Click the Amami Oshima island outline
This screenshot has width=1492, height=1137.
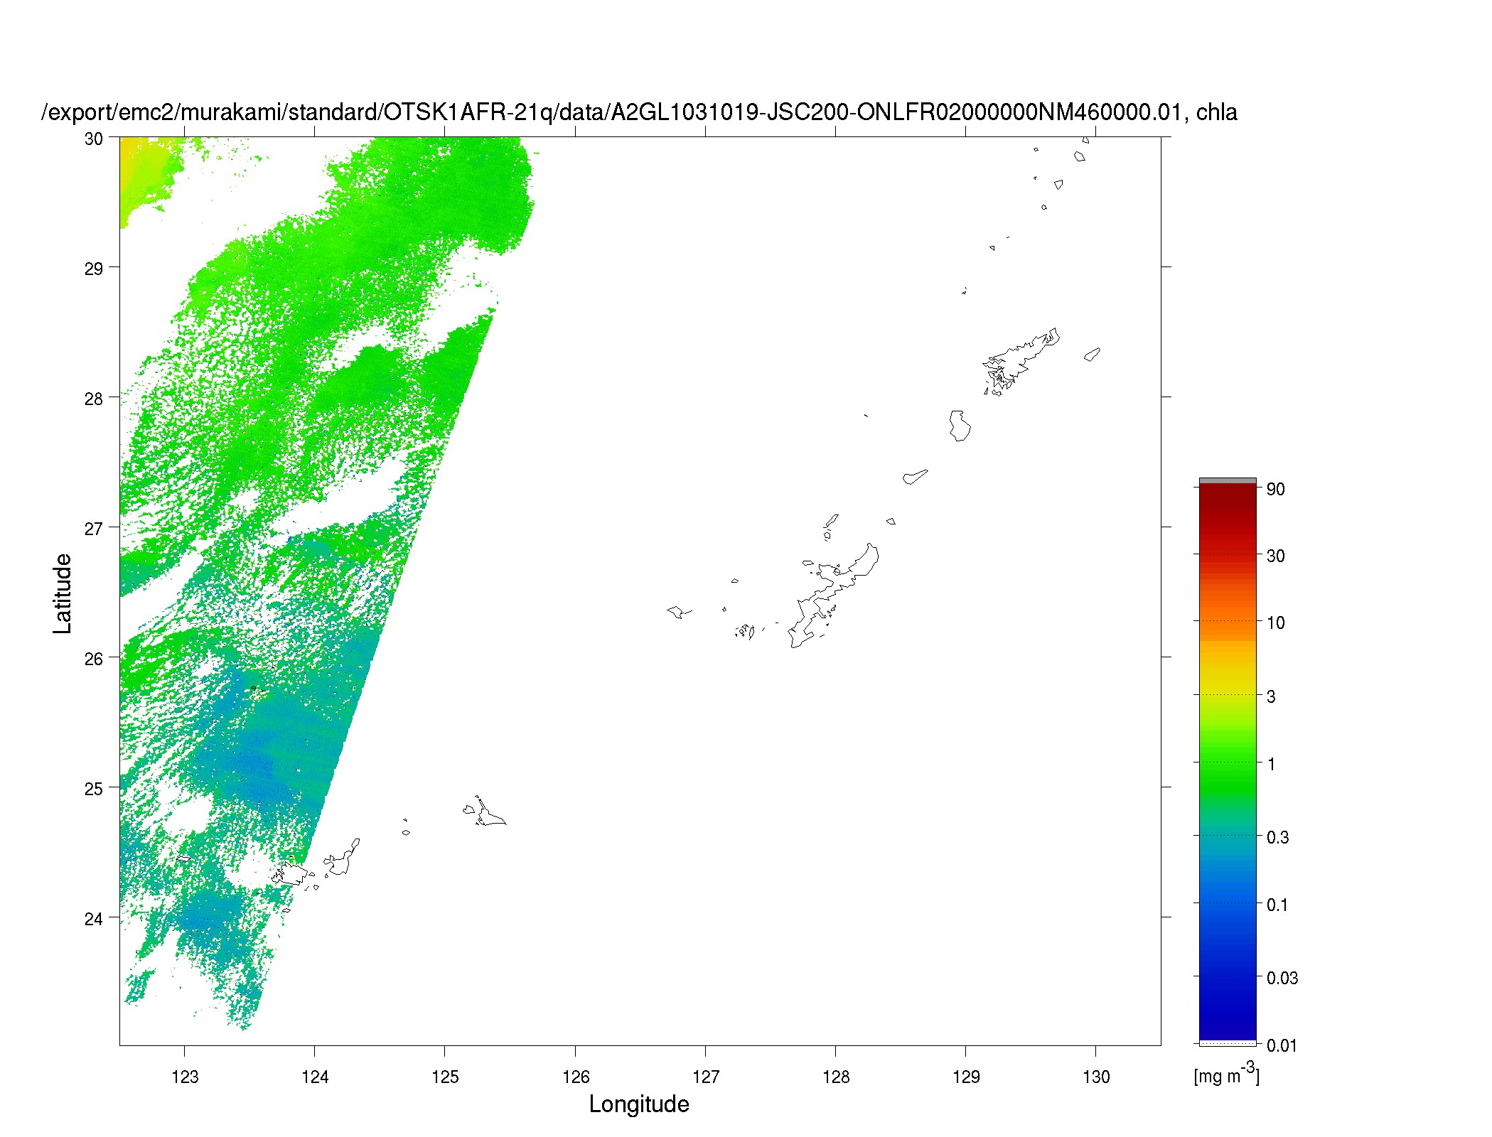click(1021, 361)
